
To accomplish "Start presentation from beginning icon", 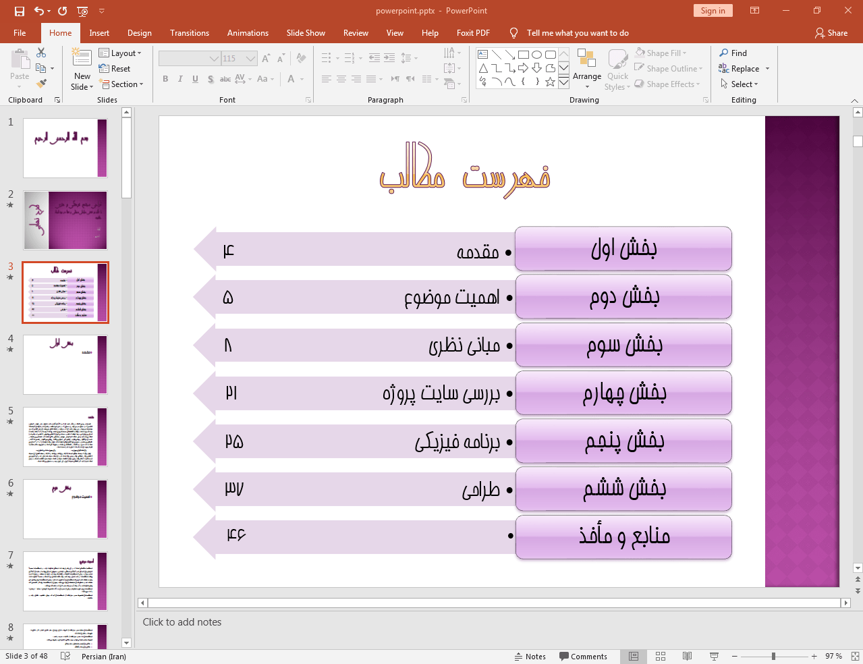I will click(x=82, y=11).
